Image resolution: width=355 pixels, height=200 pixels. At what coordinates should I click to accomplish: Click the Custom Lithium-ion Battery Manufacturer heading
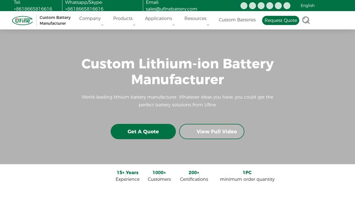[x=177, y=72]
